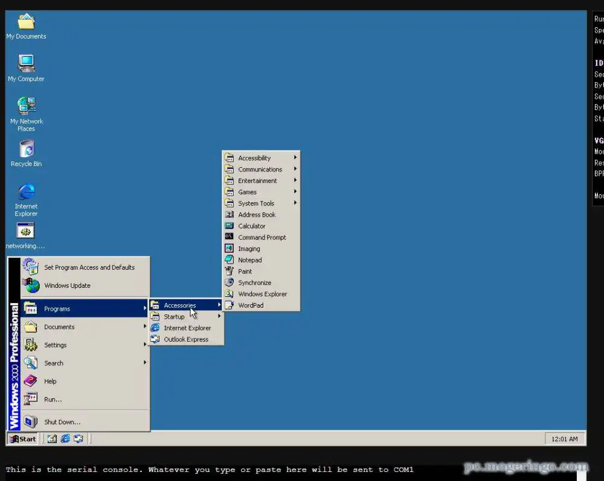This screenshot has width=604, height=481.
Task: Open Windows Update
Action: pyautogui.click(x=67, y=285)
